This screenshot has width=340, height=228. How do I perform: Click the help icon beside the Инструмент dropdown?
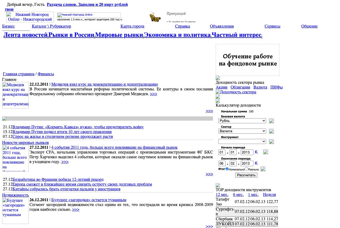(271, 142)
